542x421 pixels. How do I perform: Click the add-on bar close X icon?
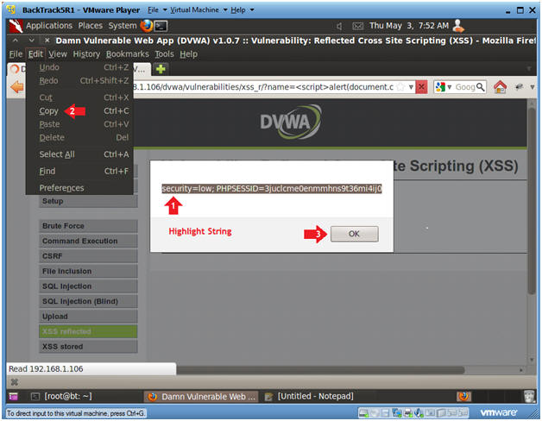[14, 382]
